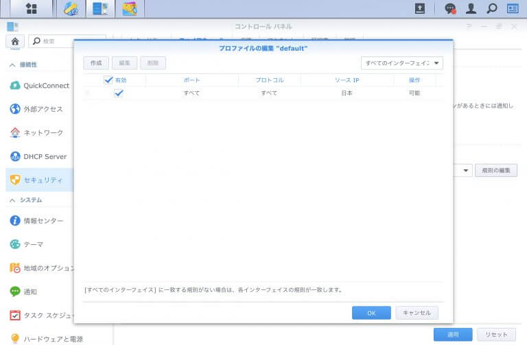Sort by the ポート column header

192,80
